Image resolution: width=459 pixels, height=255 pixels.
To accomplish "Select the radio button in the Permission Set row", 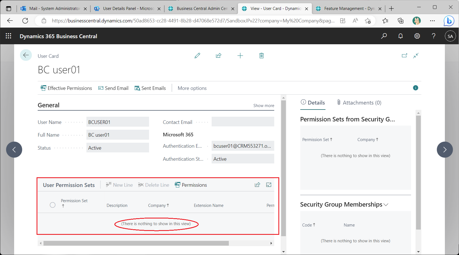I will click(x=53, y=205).
